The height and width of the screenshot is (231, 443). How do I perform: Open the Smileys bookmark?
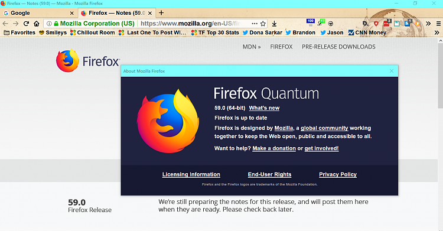[53, 32]
